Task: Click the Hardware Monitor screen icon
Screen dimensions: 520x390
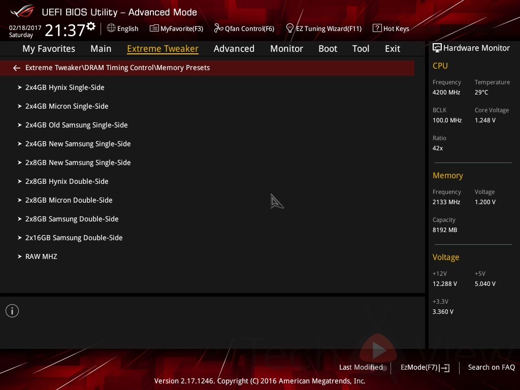Action: click(437, 48)
